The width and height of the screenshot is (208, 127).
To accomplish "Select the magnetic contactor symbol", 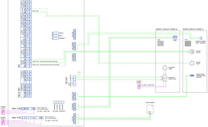I will (164, 78).
